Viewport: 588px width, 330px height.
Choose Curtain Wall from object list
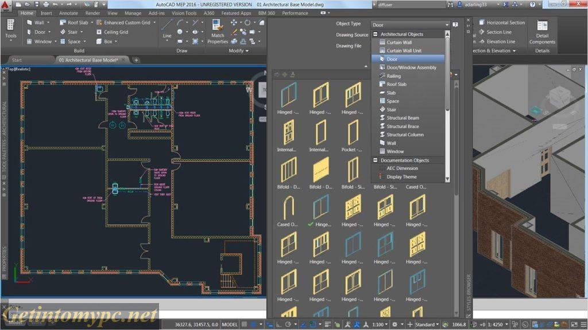click(408, 42)
